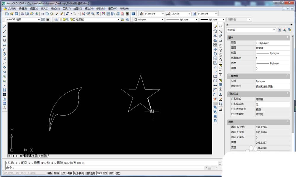The width and height of the screenshot is (296, 177).
Task: Select the Polygon drawing tool
Action: [x=4, y=40]
